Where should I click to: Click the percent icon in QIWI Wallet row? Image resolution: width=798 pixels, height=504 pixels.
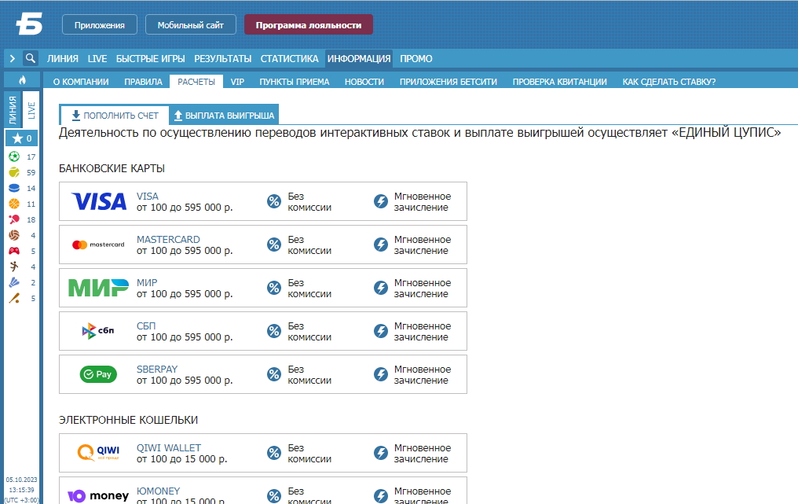click(x=274, y=453)
